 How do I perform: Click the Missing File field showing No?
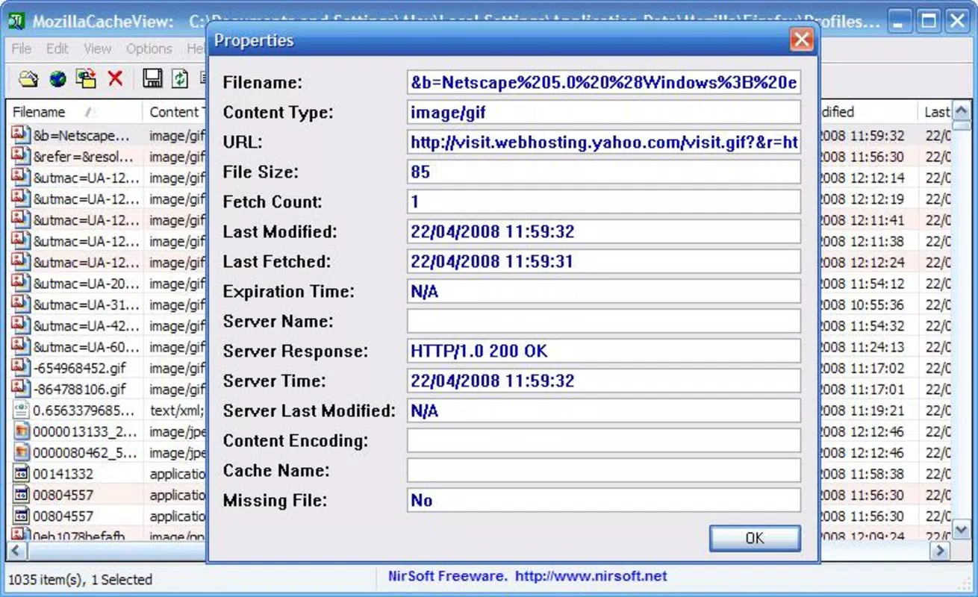point(604,500)
